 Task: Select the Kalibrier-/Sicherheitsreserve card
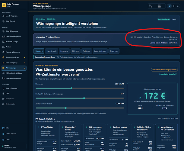142,137
